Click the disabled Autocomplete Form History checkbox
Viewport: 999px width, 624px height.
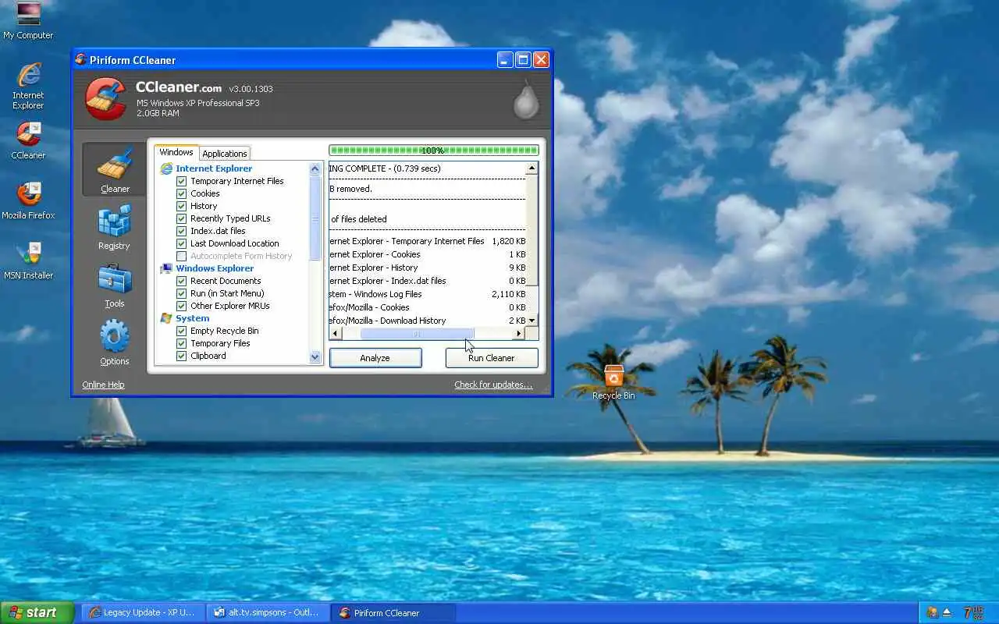[x=181, y=256]
